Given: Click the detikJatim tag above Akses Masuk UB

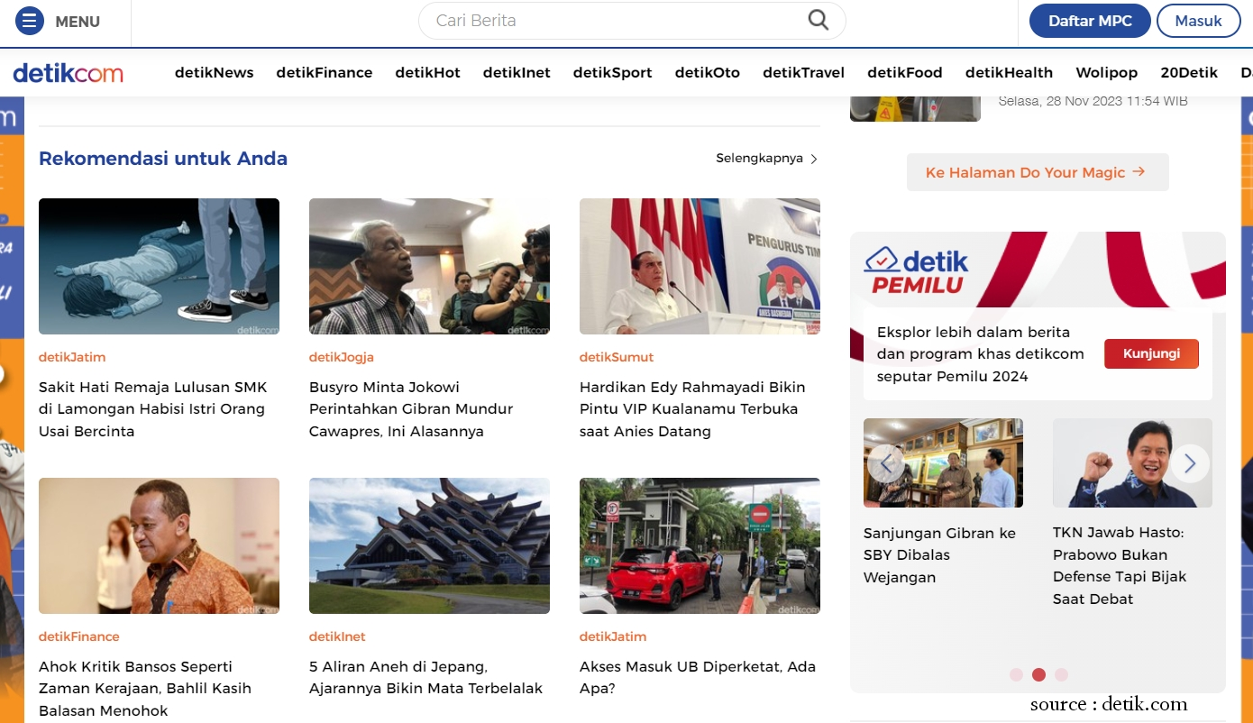Looking at the screenshot, I should [613, 636].
